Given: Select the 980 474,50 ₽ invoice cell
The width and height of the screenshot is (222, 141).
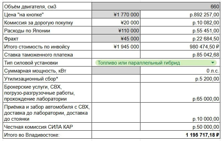Looking at the screenshot, I should pyautogui.click(x=180, y=47).
